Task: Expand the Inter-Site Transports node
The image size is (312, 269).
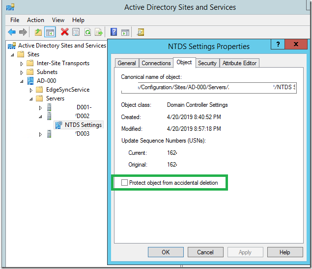Action: click(22, 64)
